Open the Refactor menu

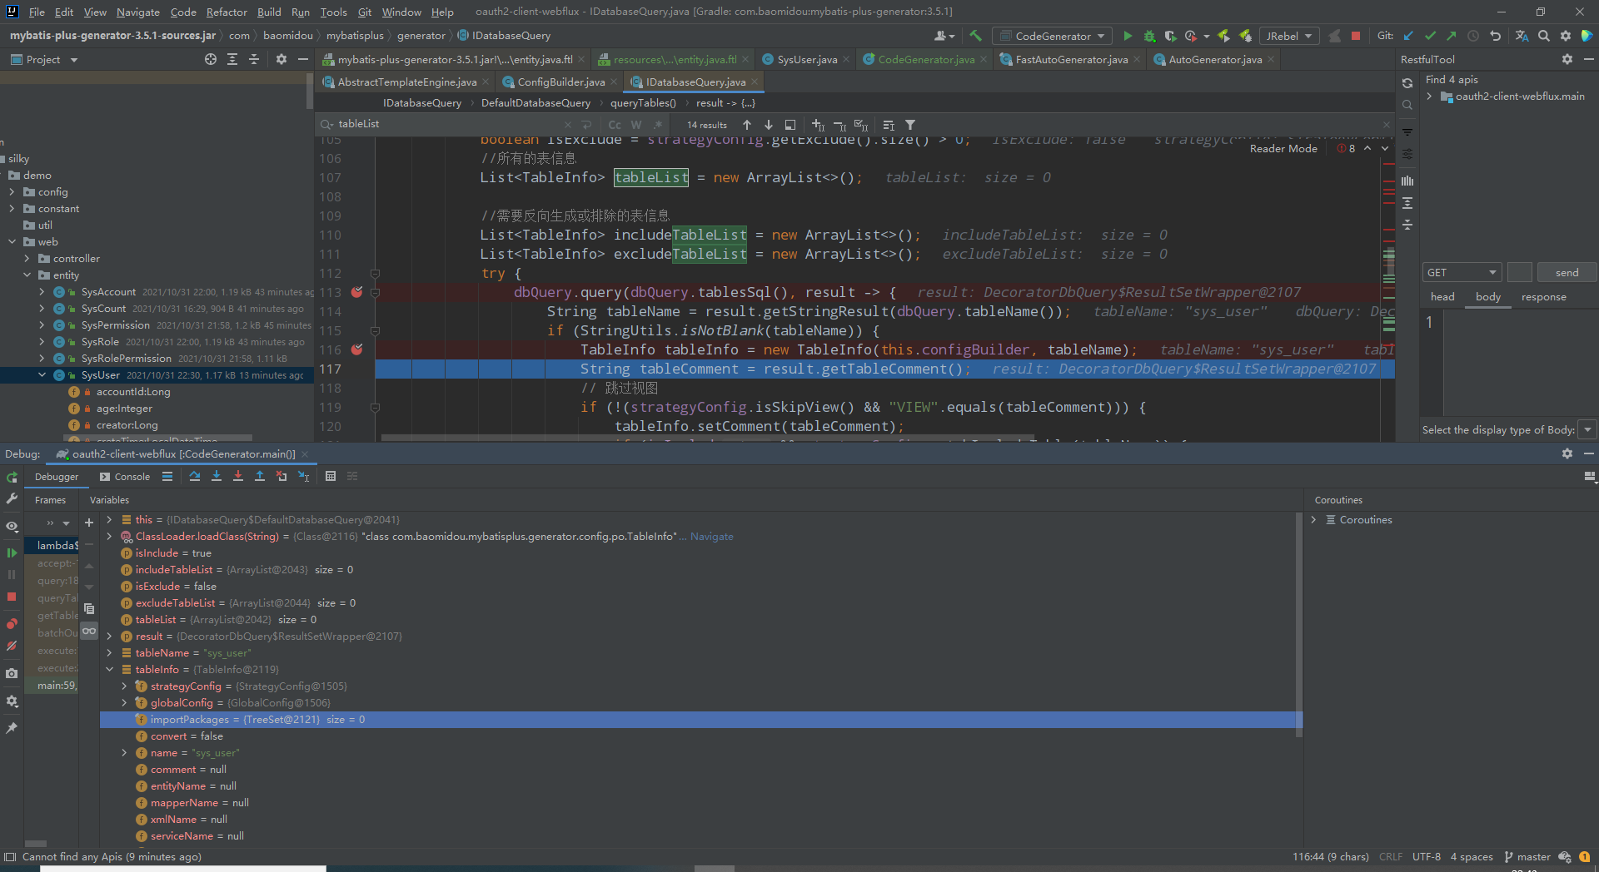tap(227, 12)
